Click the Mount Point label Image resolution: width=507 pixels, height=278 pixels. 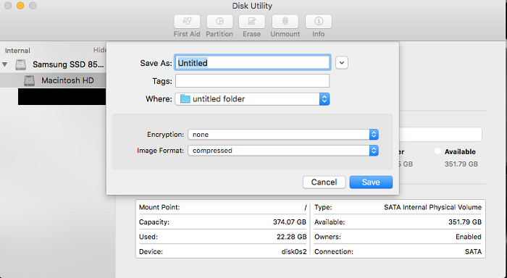pos(159,207)
